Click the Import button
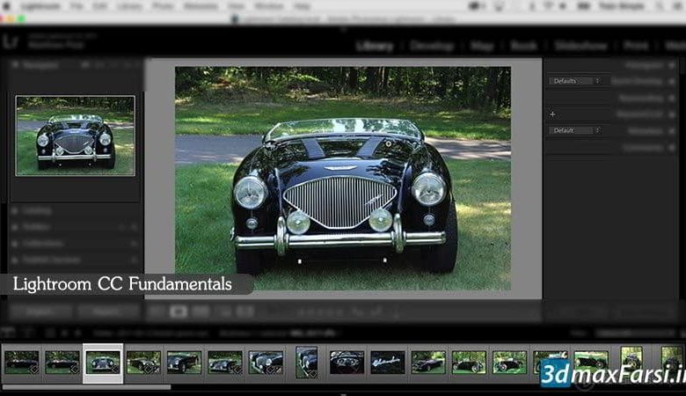Screen dimensions: 686x396 (40, 312)
